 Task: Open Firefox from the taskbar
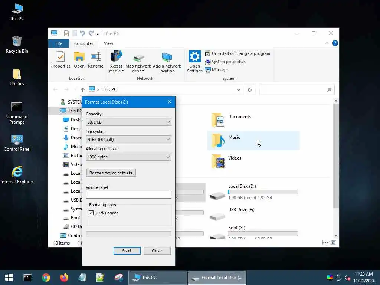64,278
